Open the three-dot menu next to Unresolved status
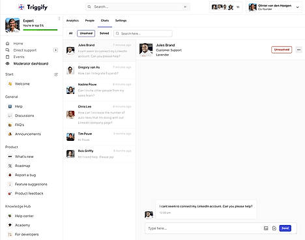The height and width of the screenshot is (240, 305). [x=298, y=50]
